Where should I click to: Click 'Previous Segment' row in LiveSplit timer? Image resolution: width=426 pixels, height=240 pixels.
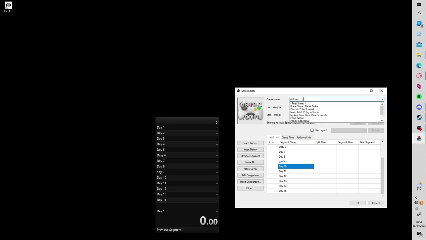pos(187,230)
